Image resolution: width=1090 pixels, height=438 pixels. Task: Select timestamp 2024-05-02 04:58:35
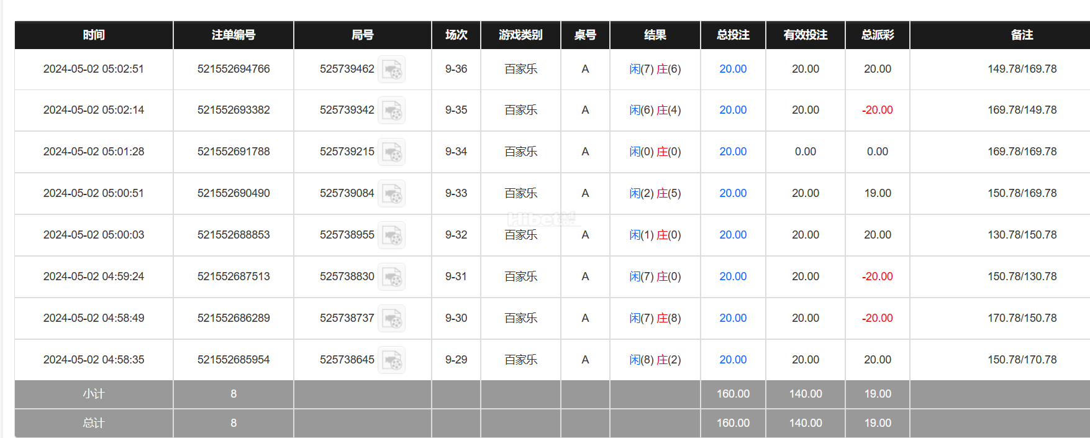click(94, 360)
